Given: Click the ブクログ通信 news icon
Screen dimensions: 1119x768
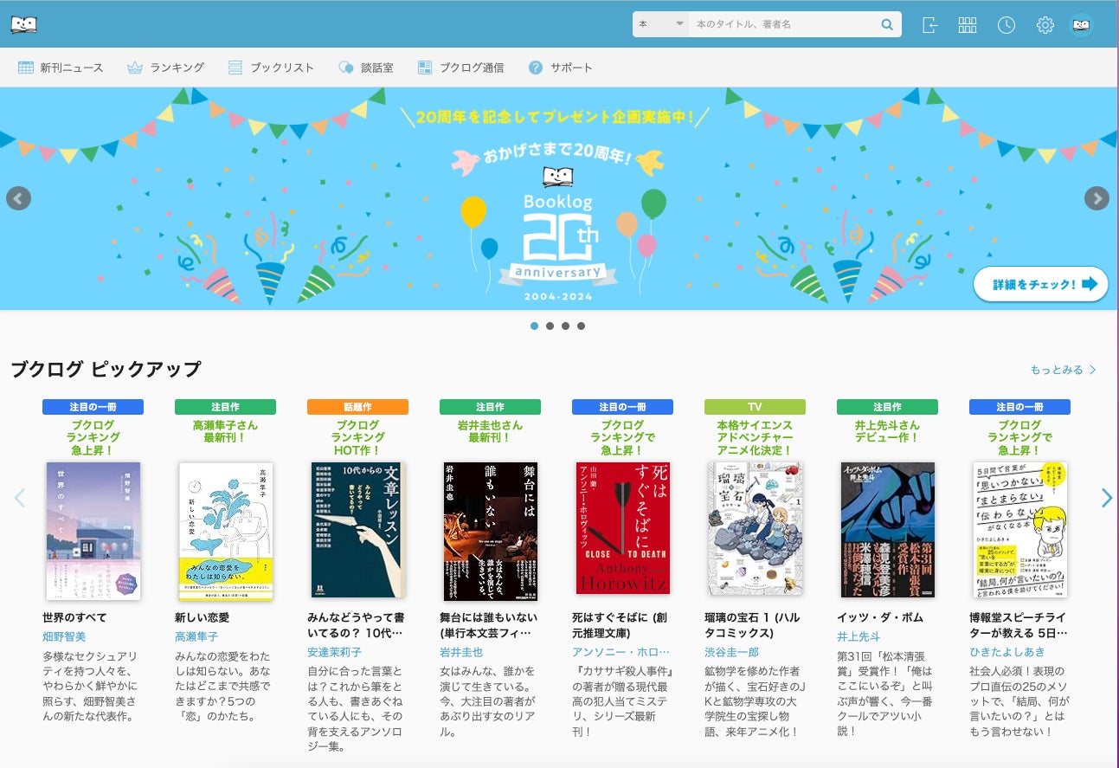Looking at the screenshot, I should pyautogui.click(x=425, y=68).
